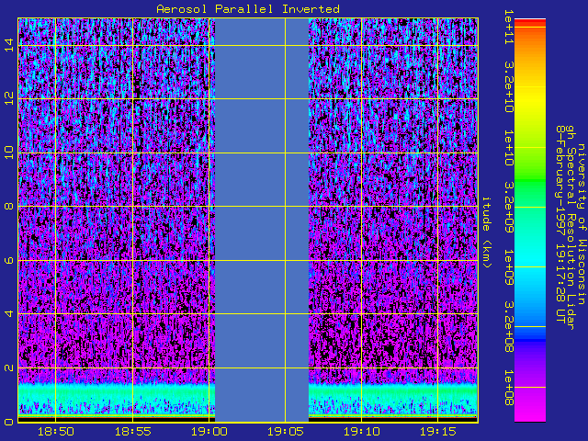Screen dimensions: 588x441
Task: Click the altitude label 14
Action: [x=9, y=45]
